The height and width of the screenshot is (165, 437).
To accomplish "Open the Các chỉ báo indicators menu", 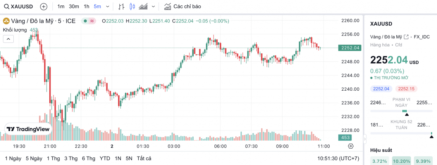I will click(183, 6).
